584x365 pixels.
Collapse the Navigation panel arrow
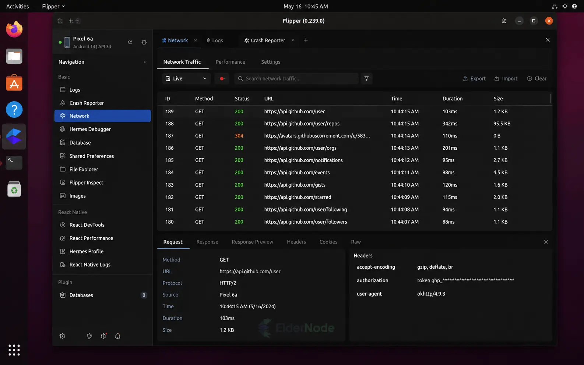pyautogui.click(x=145, y=62)
